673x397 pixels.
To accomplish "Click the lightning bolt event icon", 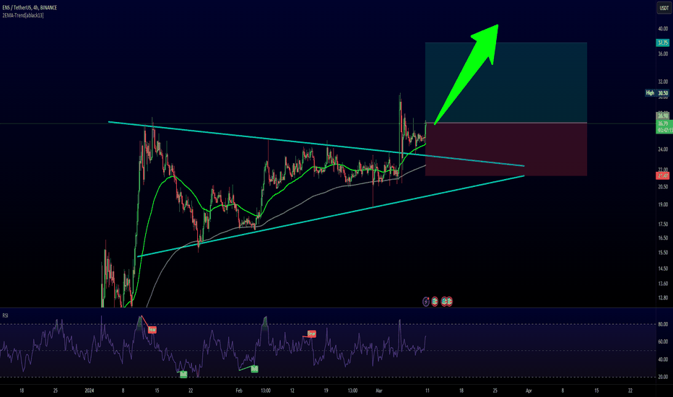I will tap(426, 302).
